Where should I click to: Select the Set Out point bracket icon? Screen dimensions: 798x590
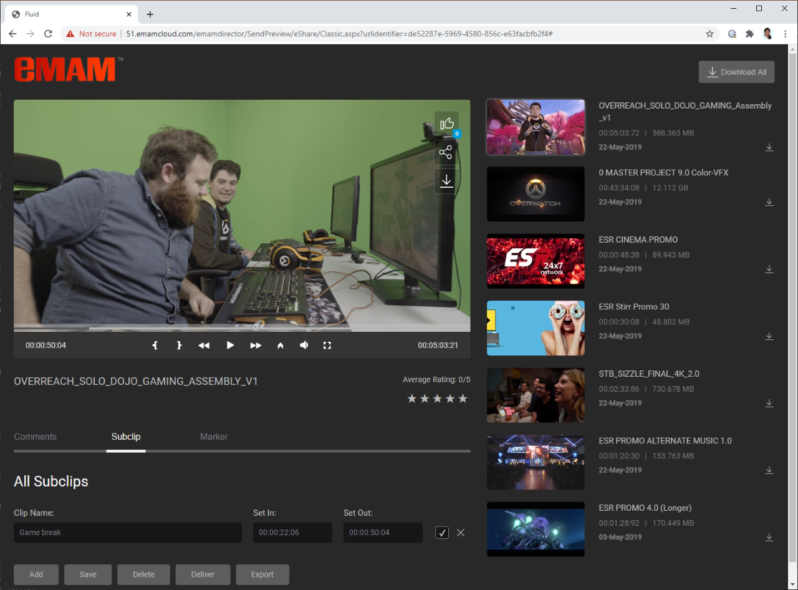pos(179,344)
